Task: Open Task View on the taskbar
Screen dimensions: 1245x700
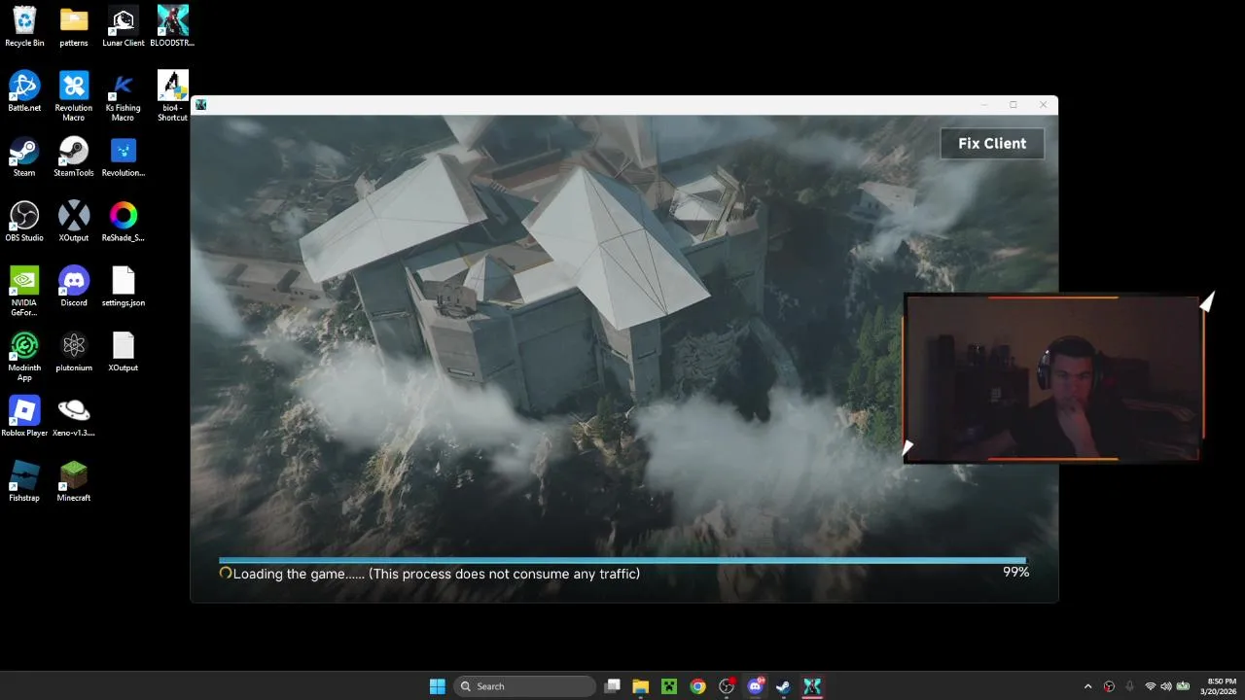Action: pos(612,686)
